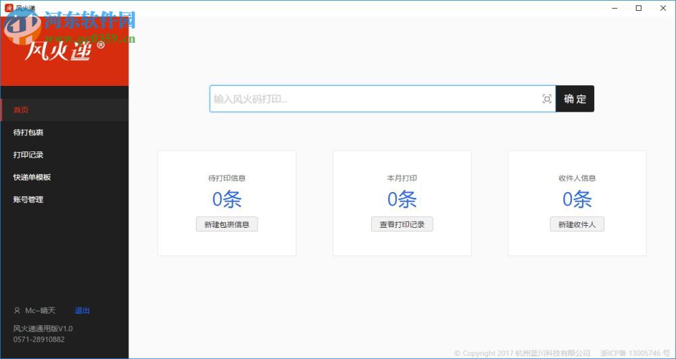Select 快递单模板 in sidebar

(64, 177)
